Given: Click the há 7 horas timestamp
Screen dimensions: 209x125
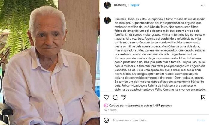Looking at the screenshot, I should [x=110, y=110].
